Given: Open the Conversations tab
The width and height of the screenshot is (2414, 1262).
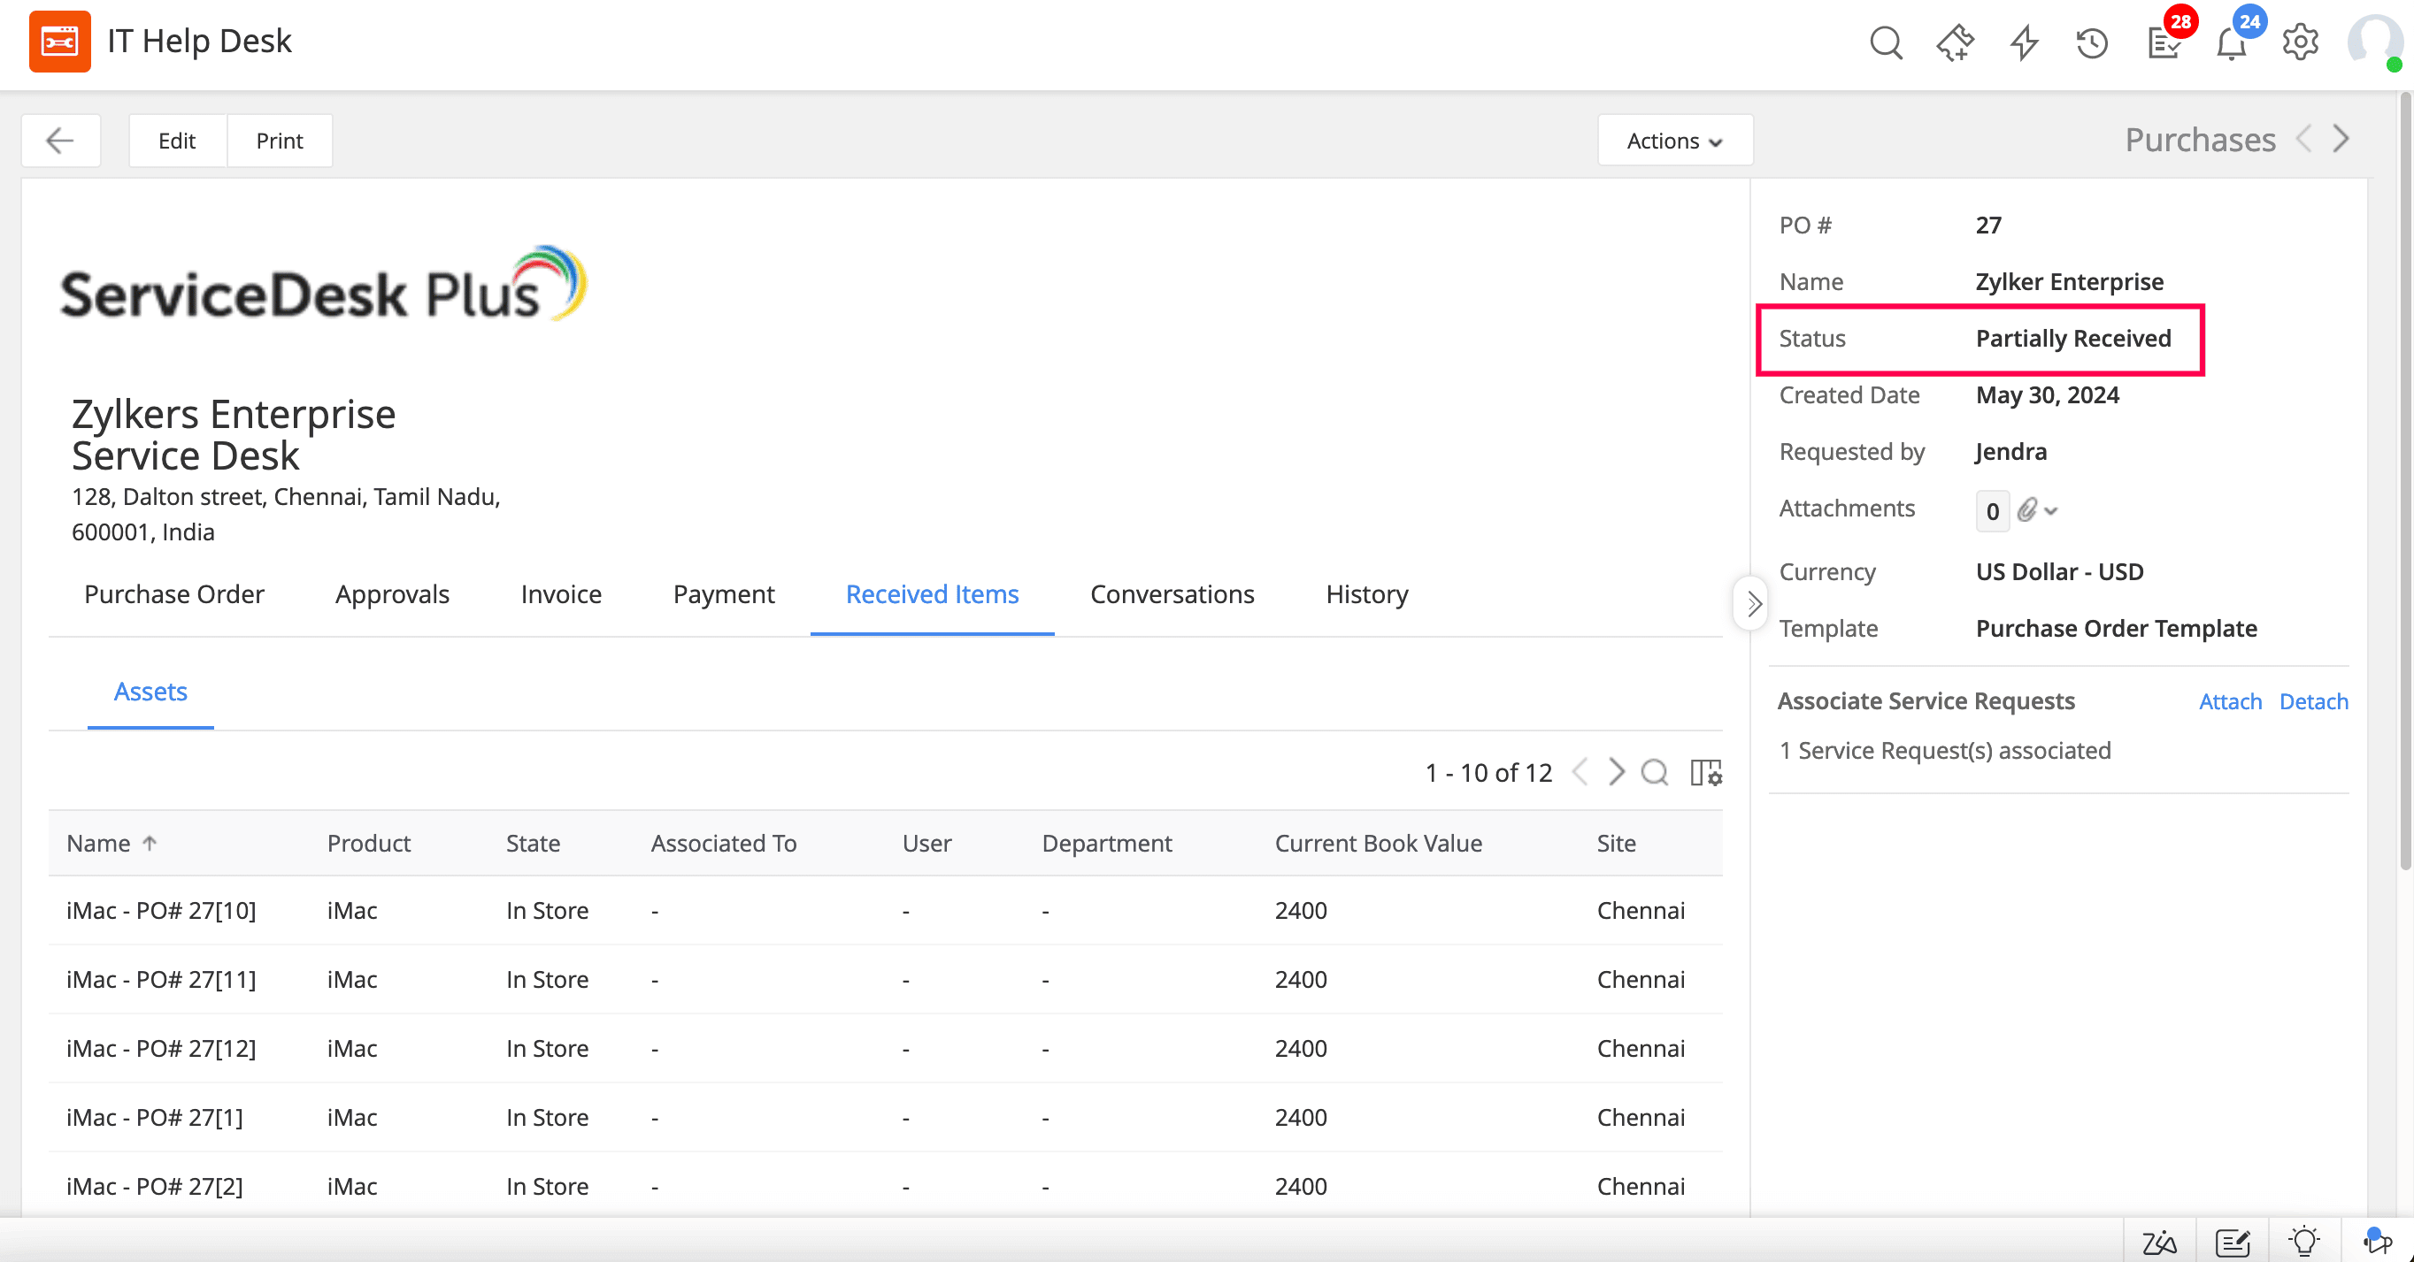Looking at the screenshot, I should pos(1172,594).
